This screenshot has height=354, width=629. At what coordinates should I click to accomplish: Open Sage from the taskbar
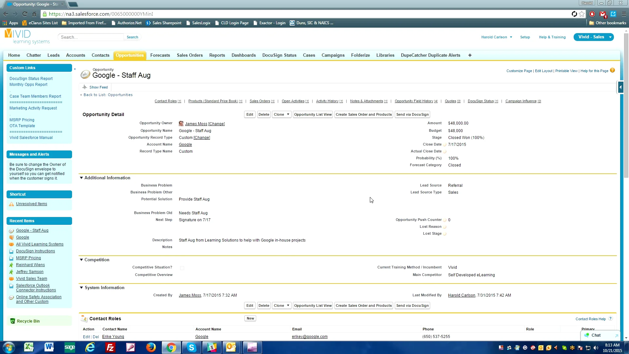click(x=69, y=347)
